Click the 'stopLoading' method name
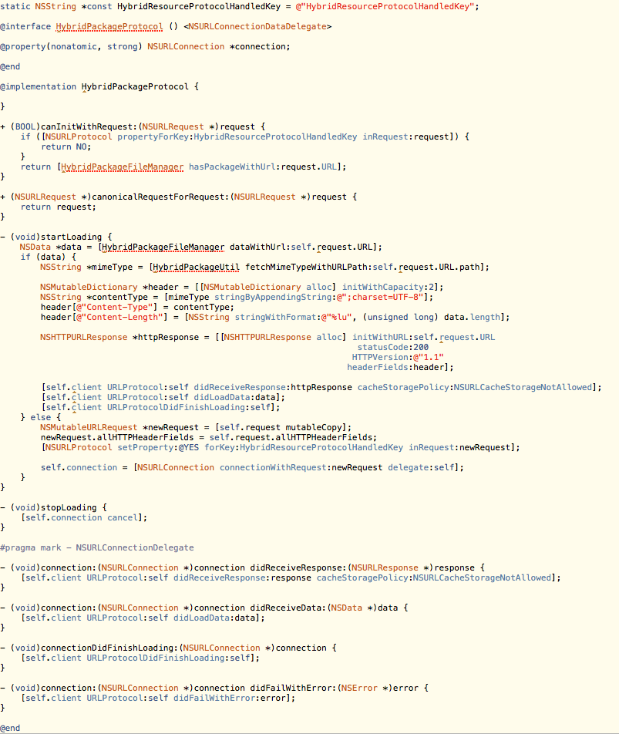 click(x=69, y=508)
